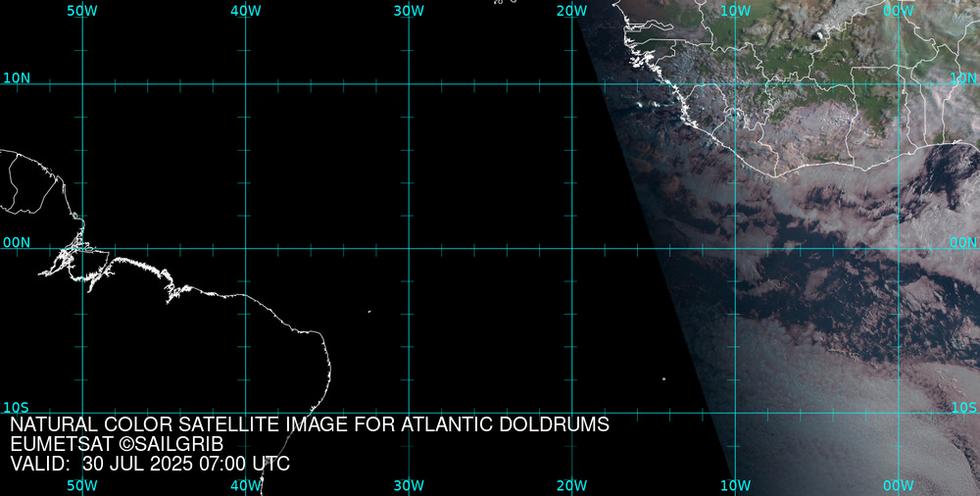
Task: Click the 'EUMETSAT ©SAILGRIB' credit line
Action: (x=117, y=444)
